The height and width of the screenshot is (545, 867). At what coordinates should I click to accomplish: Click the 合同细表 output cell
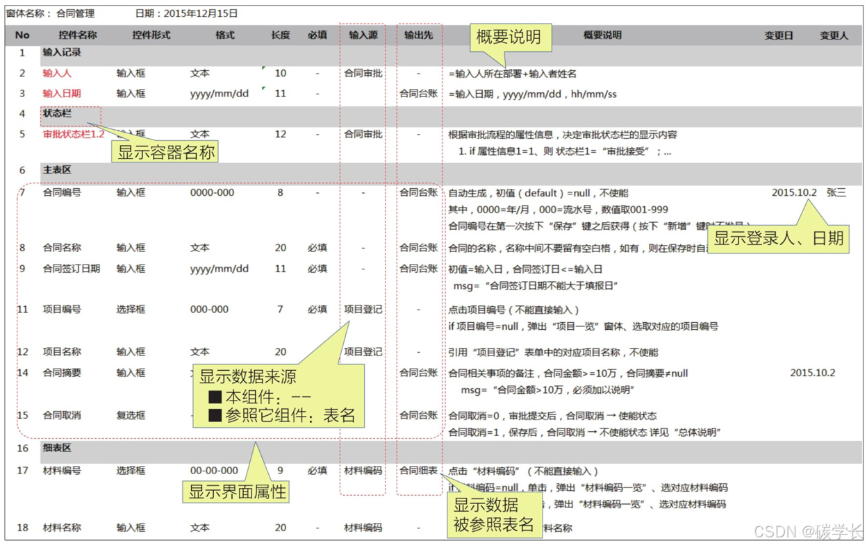click(418, 470)
